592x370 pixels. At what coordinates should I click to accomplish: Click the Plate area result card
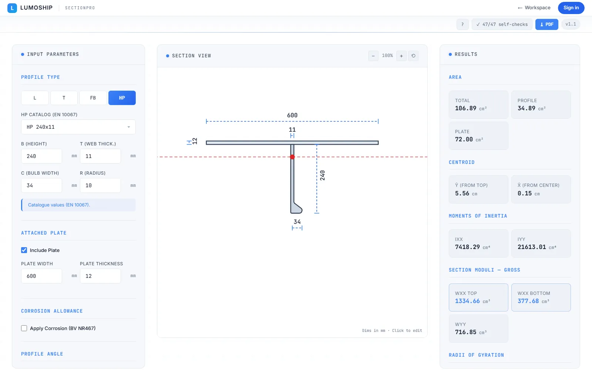478,136
